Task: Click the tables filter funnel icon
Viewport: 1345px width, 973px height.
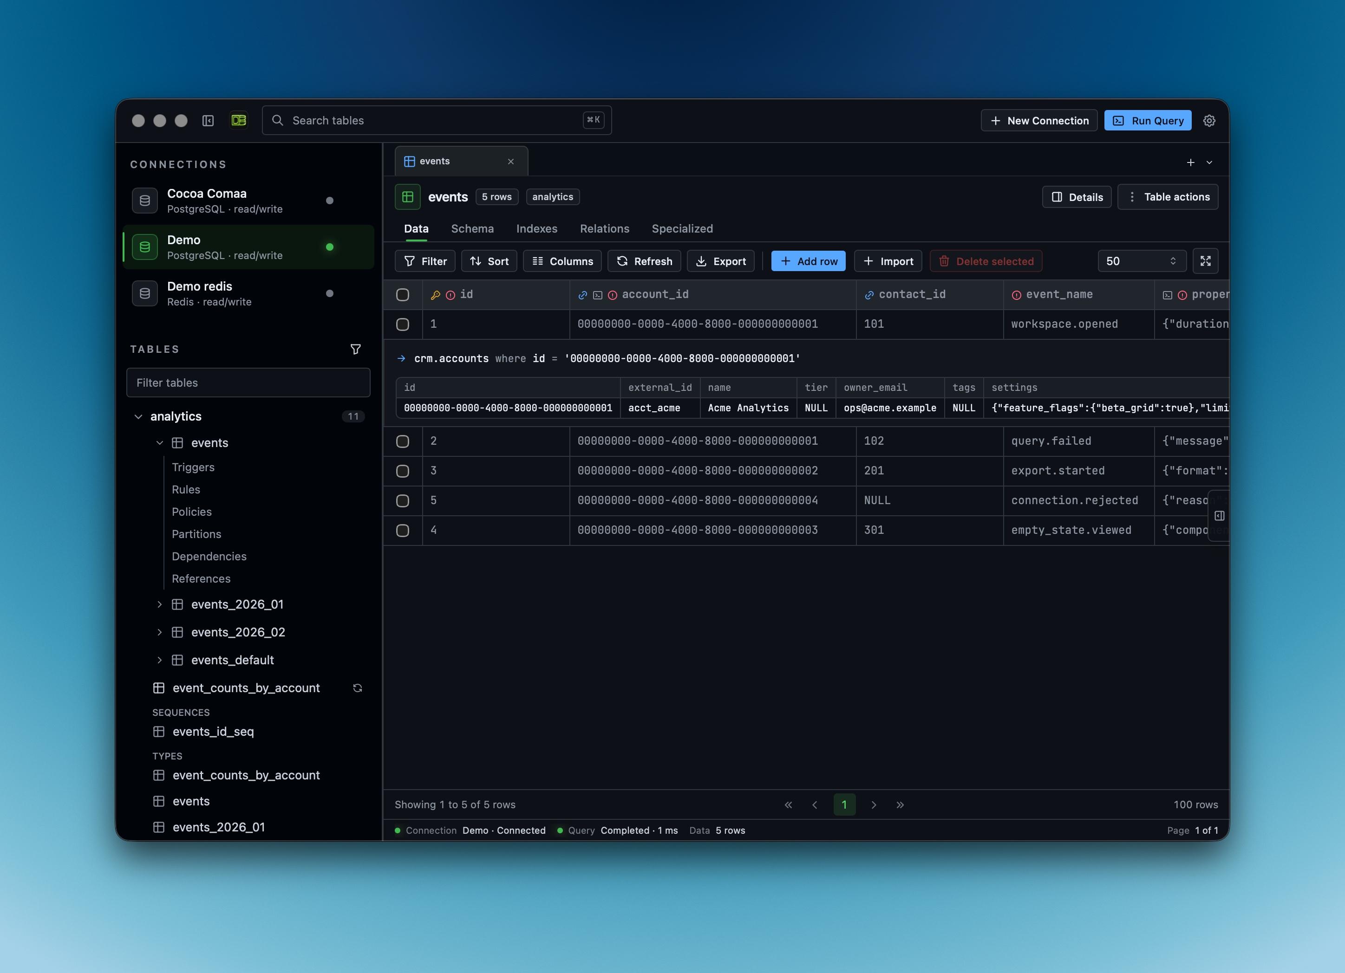Action: pyautogui.click(x=355, y=349)
